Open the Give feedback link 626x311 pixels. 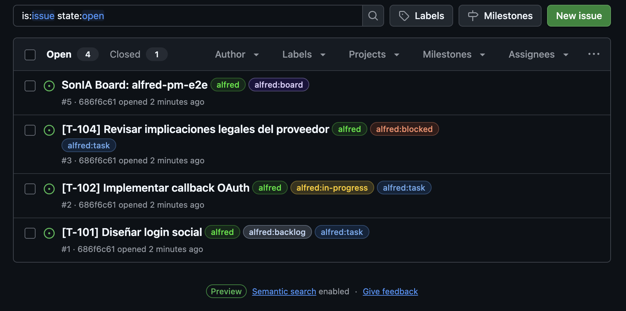click(x=390, y=291)
